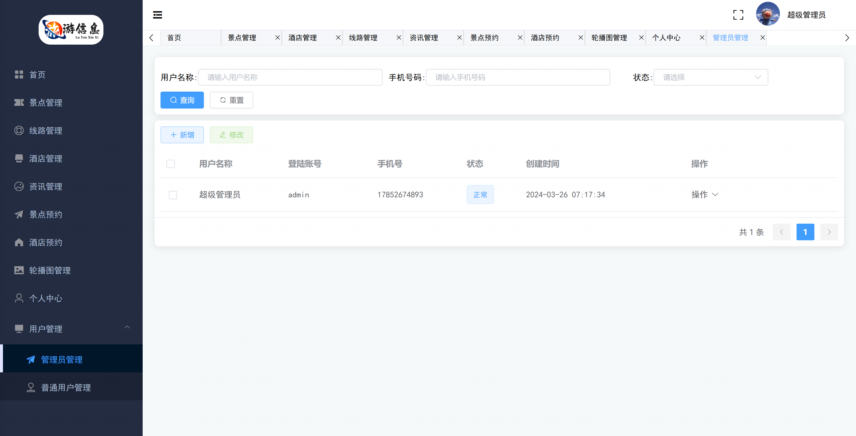Toggle fullscreen mode icon
Viewport: 856px width, 436px height.
[x=738, y=15]
